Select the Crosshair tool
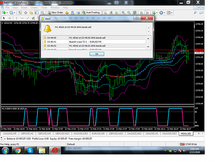The width and height of the screenshot is (215, 162). coord(10,18)
